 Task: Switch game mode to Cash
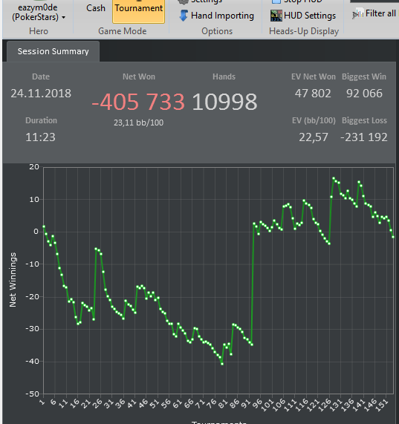point(96,8)
